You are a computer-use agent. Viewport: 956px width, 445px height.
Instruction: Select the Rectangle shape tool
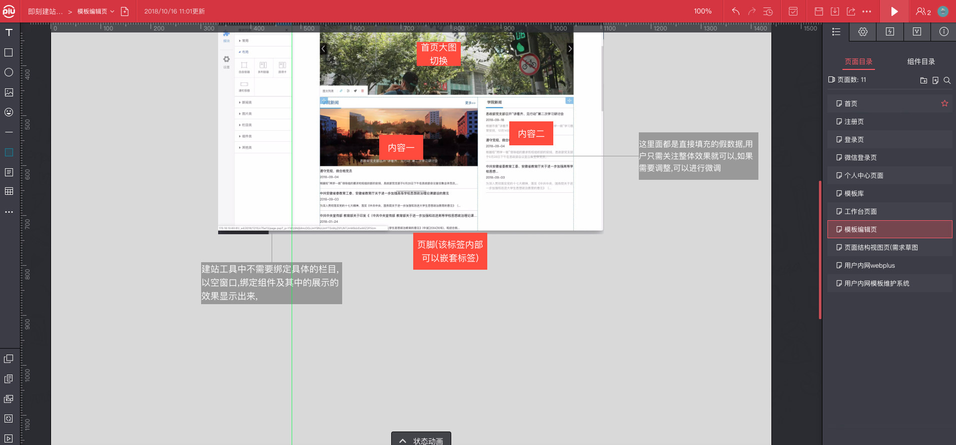pyautogui.click(x=9, y=52)
